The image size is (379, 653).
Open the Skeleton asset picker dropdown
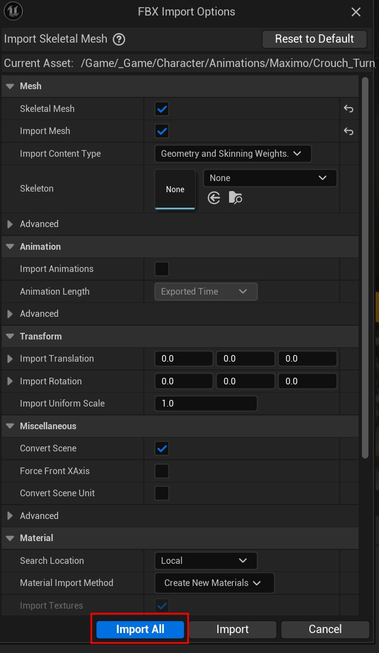click(x=270, y=178)
